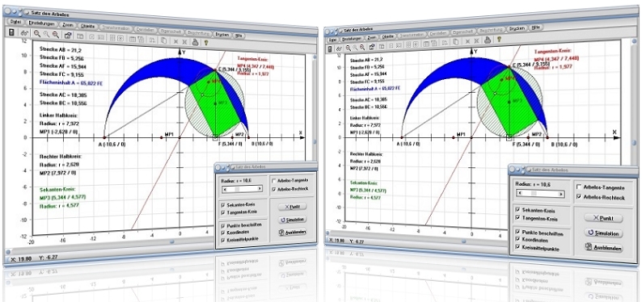This screenshot has height=302, width=642.
Task: Open the properties icon in left window toolbar
Action: (x=68, y=36)
